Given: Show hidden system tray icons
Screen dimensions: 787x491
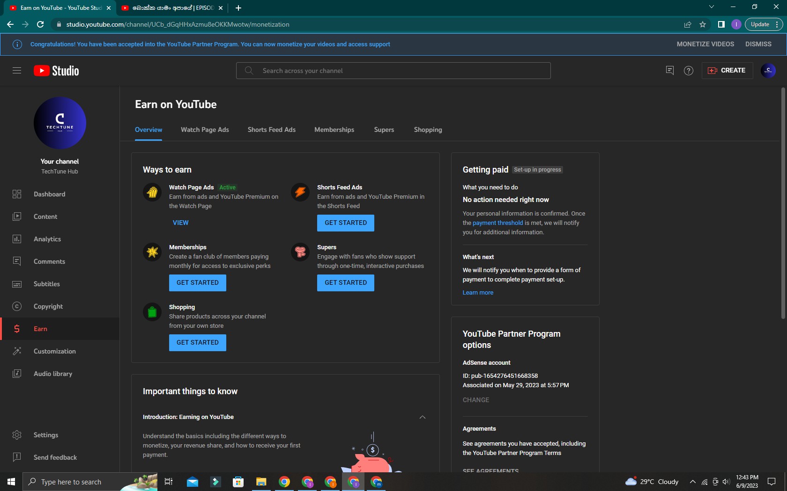Looking at the screenshot, I should (692, 482).
